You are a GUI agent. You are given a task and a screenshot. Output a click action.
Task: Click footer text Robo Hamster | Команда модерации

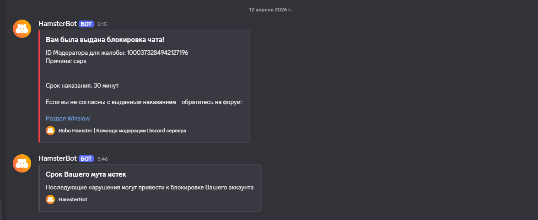click(122, 131)
